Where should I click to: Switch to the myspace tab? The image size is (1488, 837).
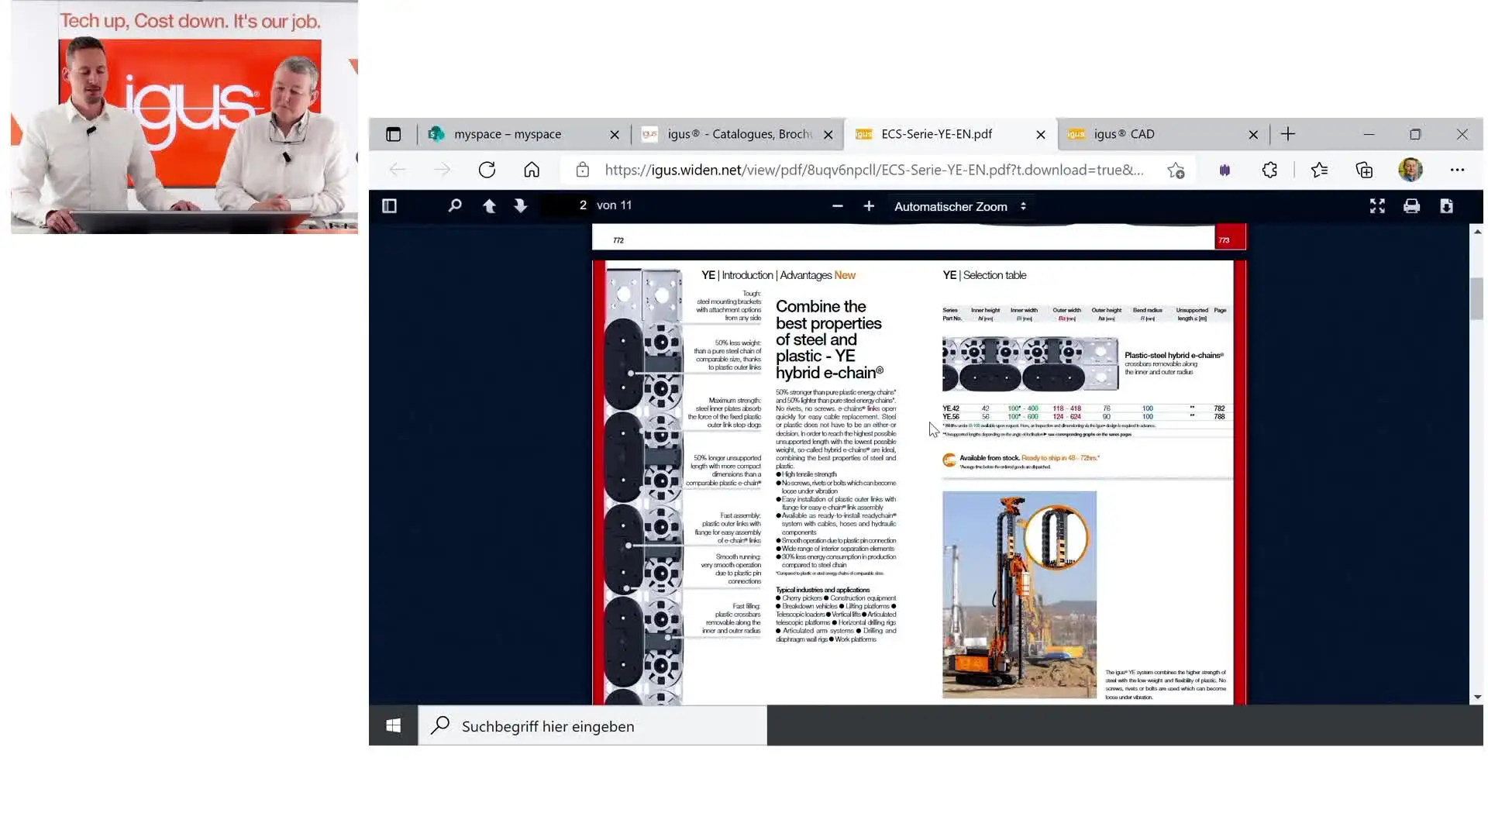coord(507,134)
